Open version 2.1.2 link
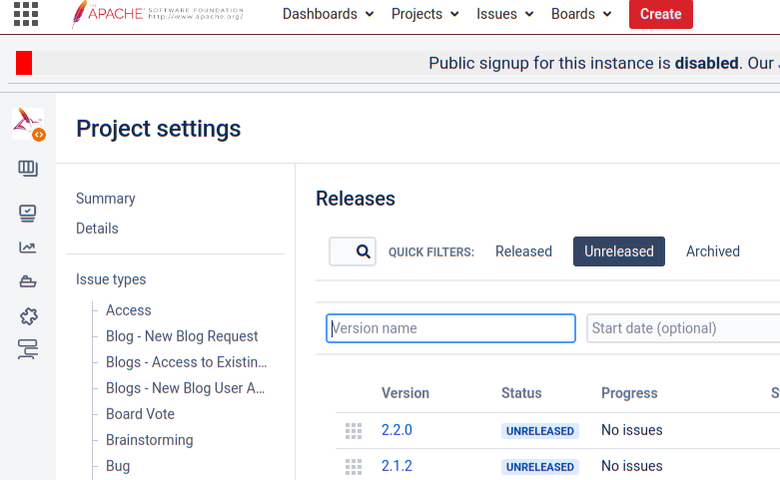The image size is (780, 480). pyautogui.click(x=396, y=466)
